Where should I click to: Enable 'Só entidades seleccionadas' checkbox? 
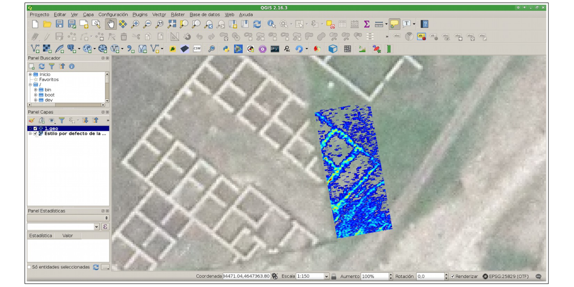29,267
